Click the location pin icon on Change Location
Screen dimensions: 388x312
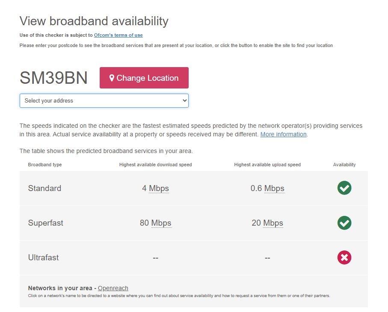[x=112, y=78]
